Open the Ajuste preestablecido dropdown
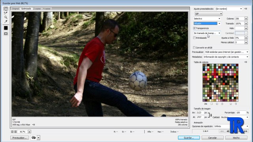 pos(229,9)
